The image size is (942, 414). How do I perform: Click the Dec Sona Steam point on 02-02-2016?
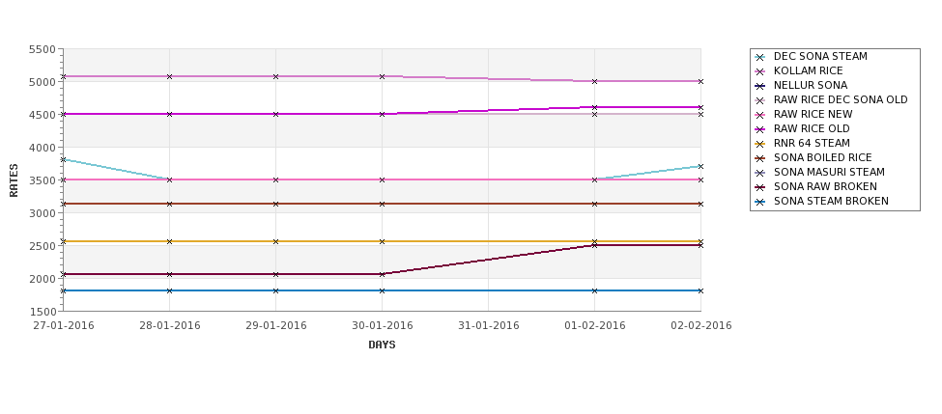pyautogui.click(x=700, y=167)
